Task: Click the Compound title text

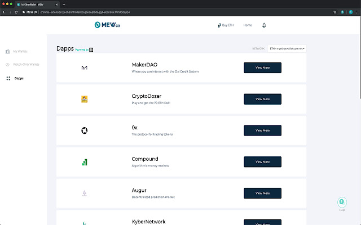Action: (x=145, y=159)
